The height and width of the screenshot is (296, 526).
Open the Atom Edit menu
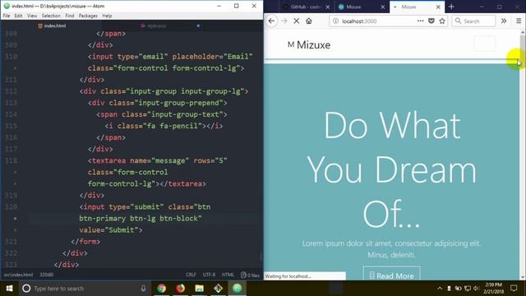[18, 16]
